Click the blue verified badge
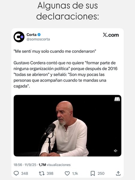This screenshot has width=135, height=180. tap(39, 34)
